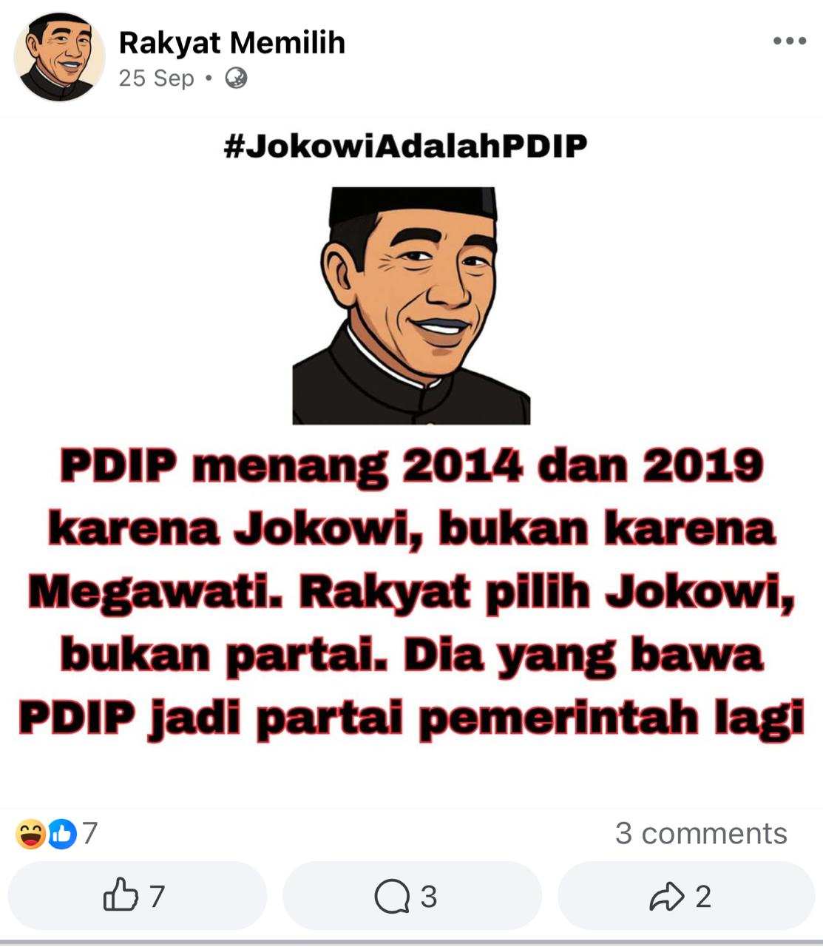Click the red-outlined line "PDIP menang 2014 dan 2019"
The image size is (823, 947).
click(412, 466)
